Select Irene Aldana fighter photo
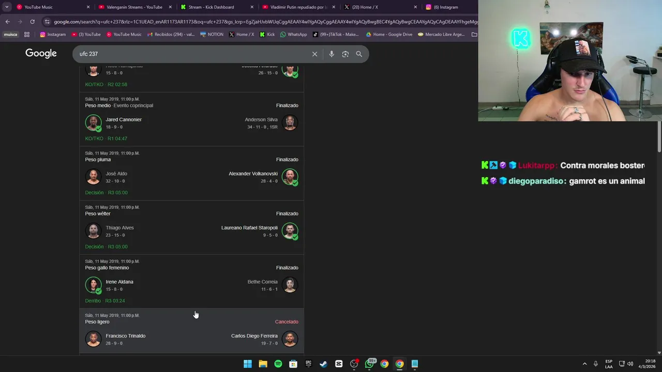This screenshot has width=662, height=372. click(94, 285)
